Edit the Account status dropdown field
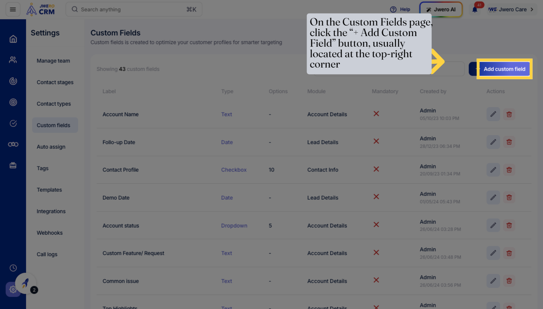Viewport: 543px width, 309px height. coord(493,225)
